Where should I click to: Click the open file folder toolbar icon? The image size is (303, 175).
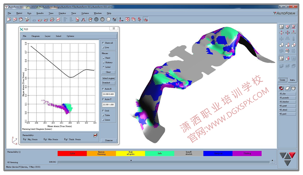(x=9, y=19)
